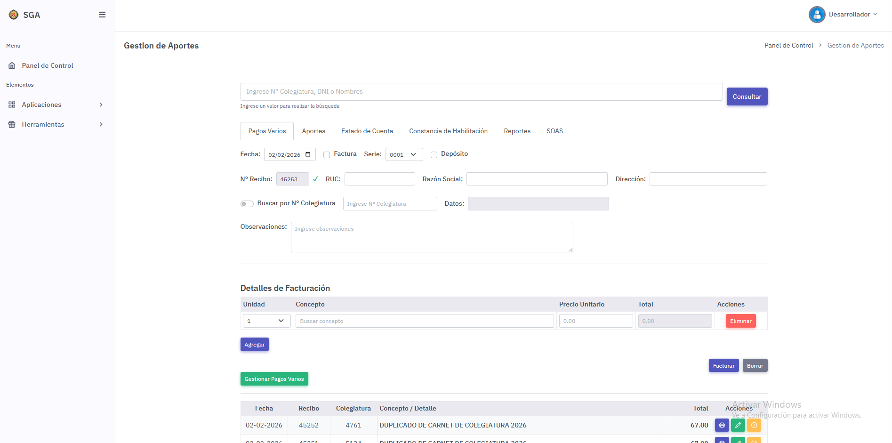The width and height of the screenshot is (892, 443).
Task: Click the Desarrollador user avatar
Action: coord(817,15)
